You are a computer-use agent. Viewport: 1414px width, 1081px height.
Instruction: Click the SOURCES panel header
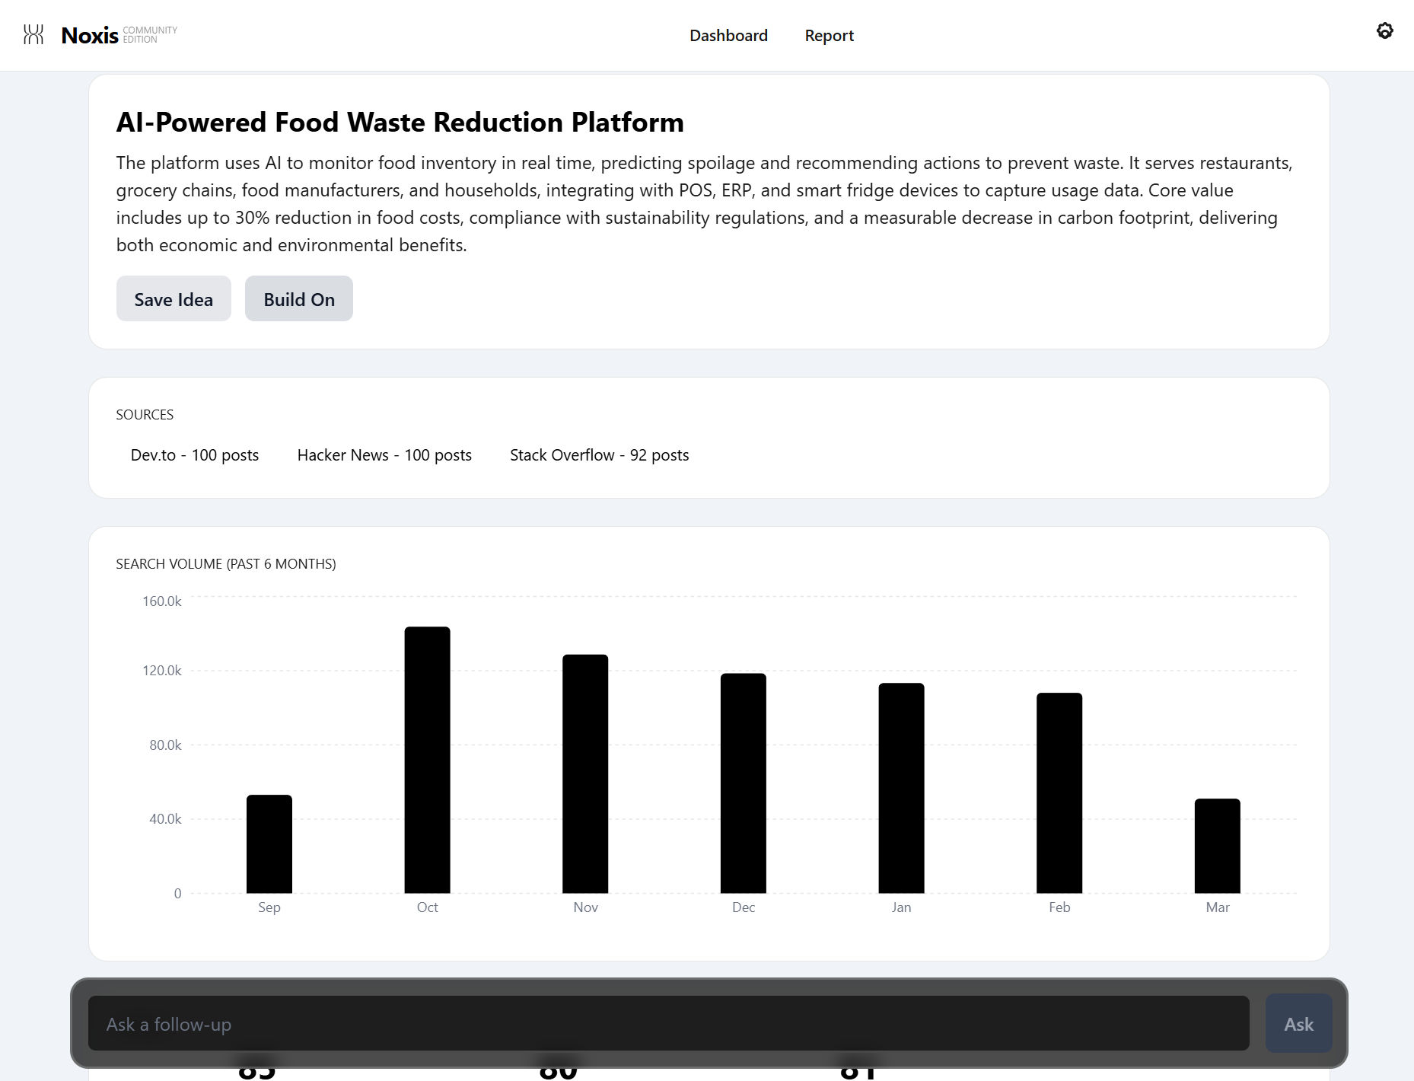[x=145, y=414]
